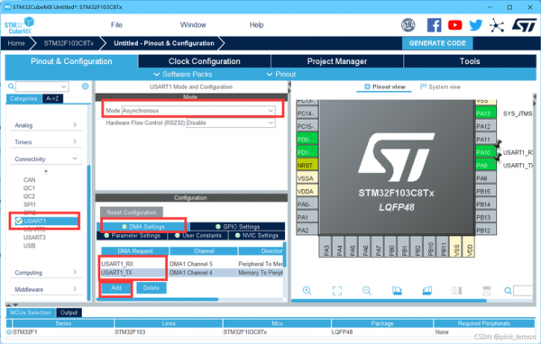The image size is (541, 344).
Task: Expand the Middleware category
Action: tap(46, 290)
